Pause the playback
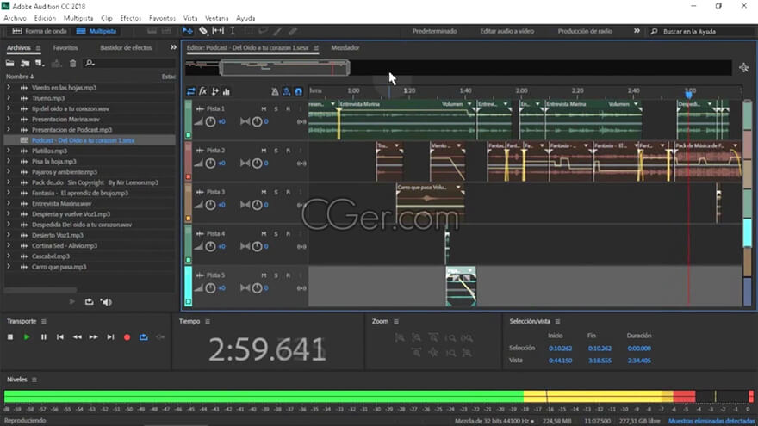The image size is (758, 426). 44,337
